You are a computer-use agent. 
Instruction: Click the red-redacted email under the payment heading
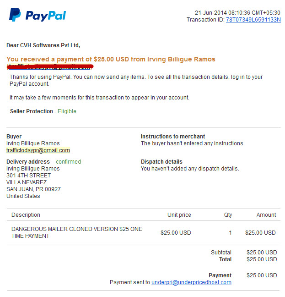pos(50,66)
